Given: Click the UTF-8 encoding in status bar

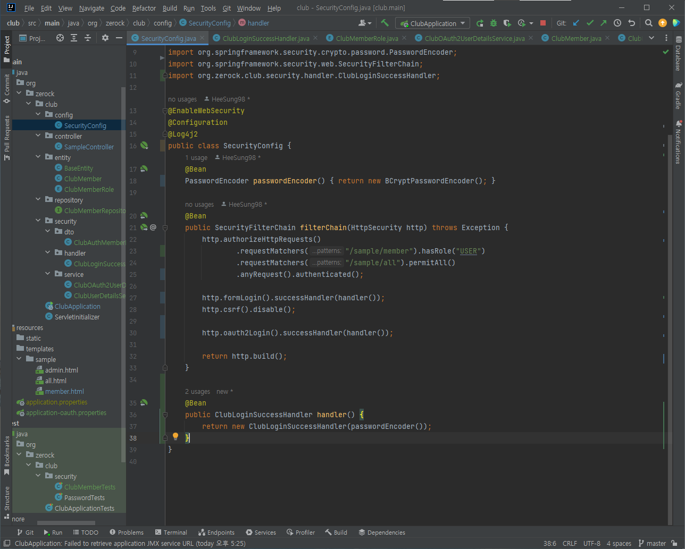Looking at the screenshot, I should [x=591, y=543].
